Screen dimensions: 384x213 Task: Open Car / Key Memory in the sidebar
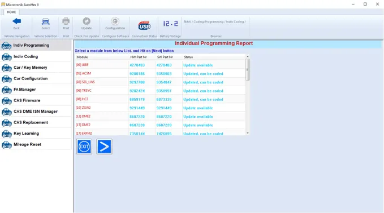point(36,68)
